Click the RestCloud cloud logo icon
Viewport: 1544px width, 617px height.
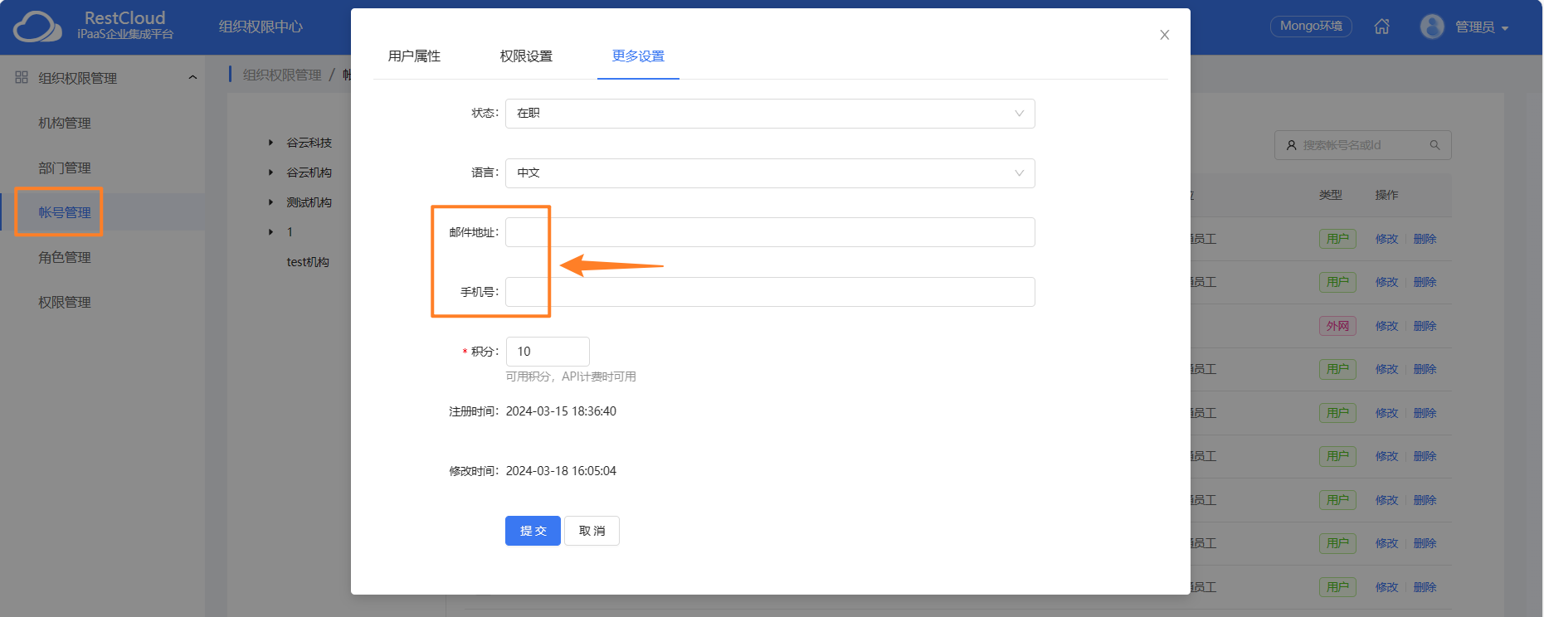tap(37, 27)
